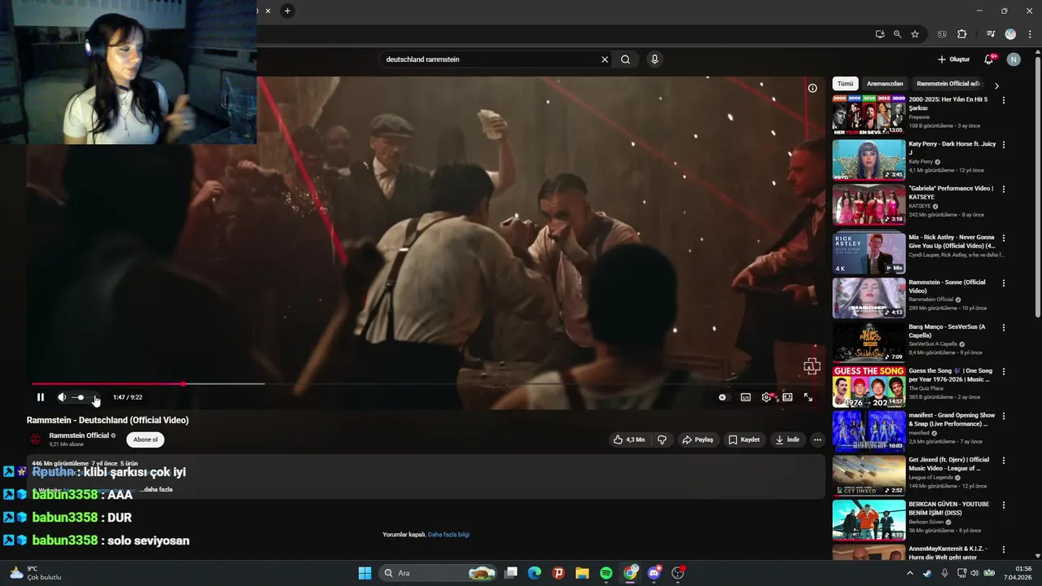This screenshot has width=1042, height=586.
Task: Open Windows Start menu
Action: (365, 573)
